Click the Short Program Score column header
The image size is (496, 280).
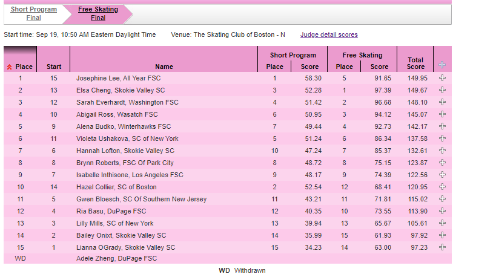(309, 67)
